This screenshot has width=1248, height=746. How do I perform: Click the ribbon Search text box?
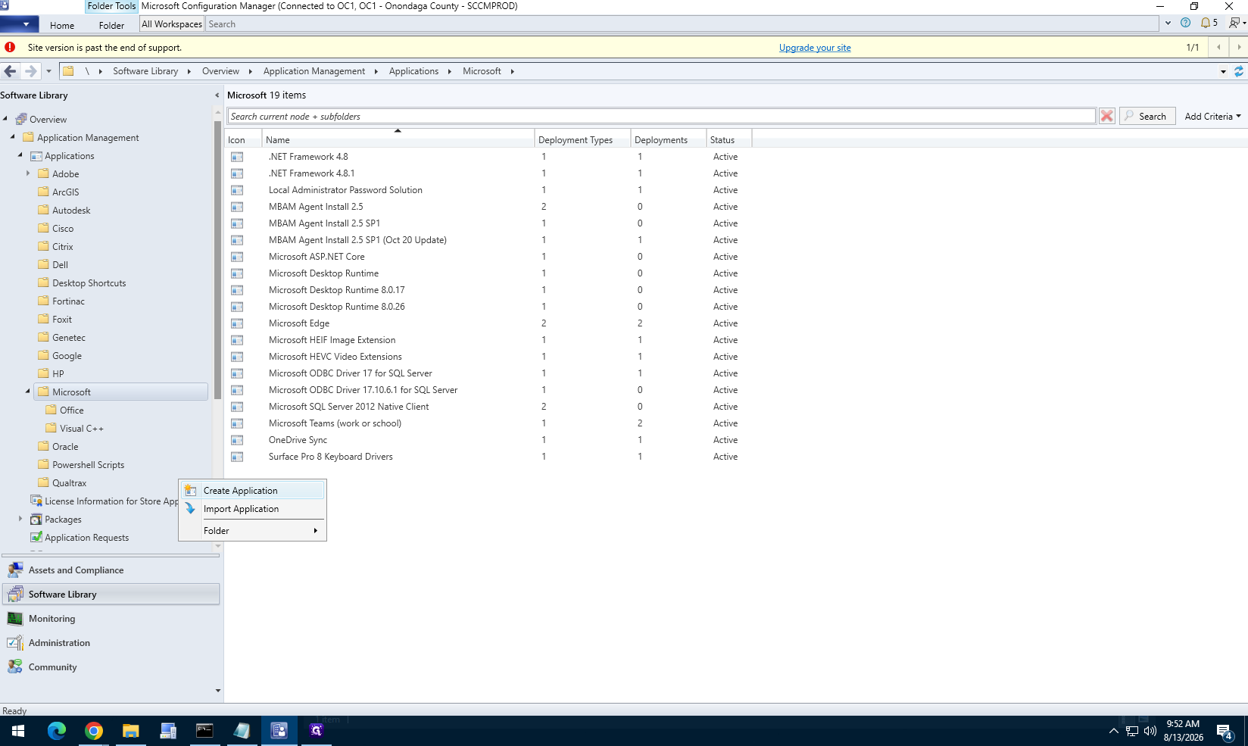pyautogui.click(x=682, y=24)
